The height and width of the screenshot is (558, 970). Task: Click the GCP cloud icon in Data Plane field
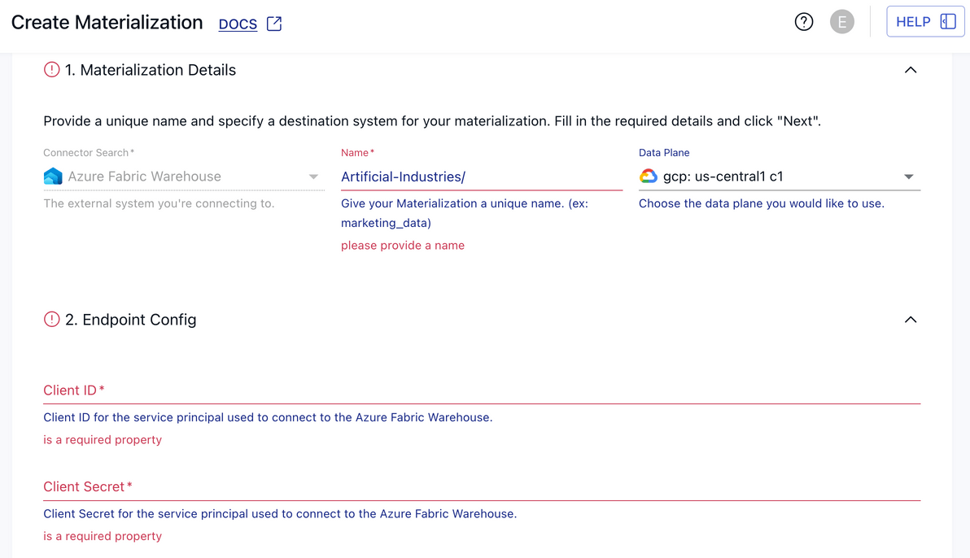coord(649,175)
